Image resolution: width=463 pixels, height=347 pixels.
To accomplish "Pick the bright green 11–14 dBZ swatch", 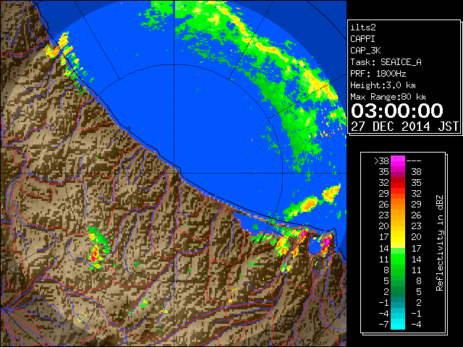I will click(398, 259).
